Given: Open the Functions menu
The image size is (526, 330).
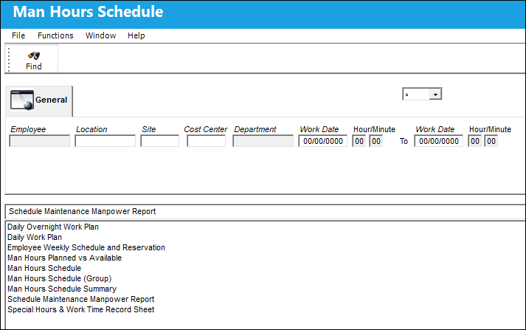Looking at the screenshot, I should [x=55, y=35].
